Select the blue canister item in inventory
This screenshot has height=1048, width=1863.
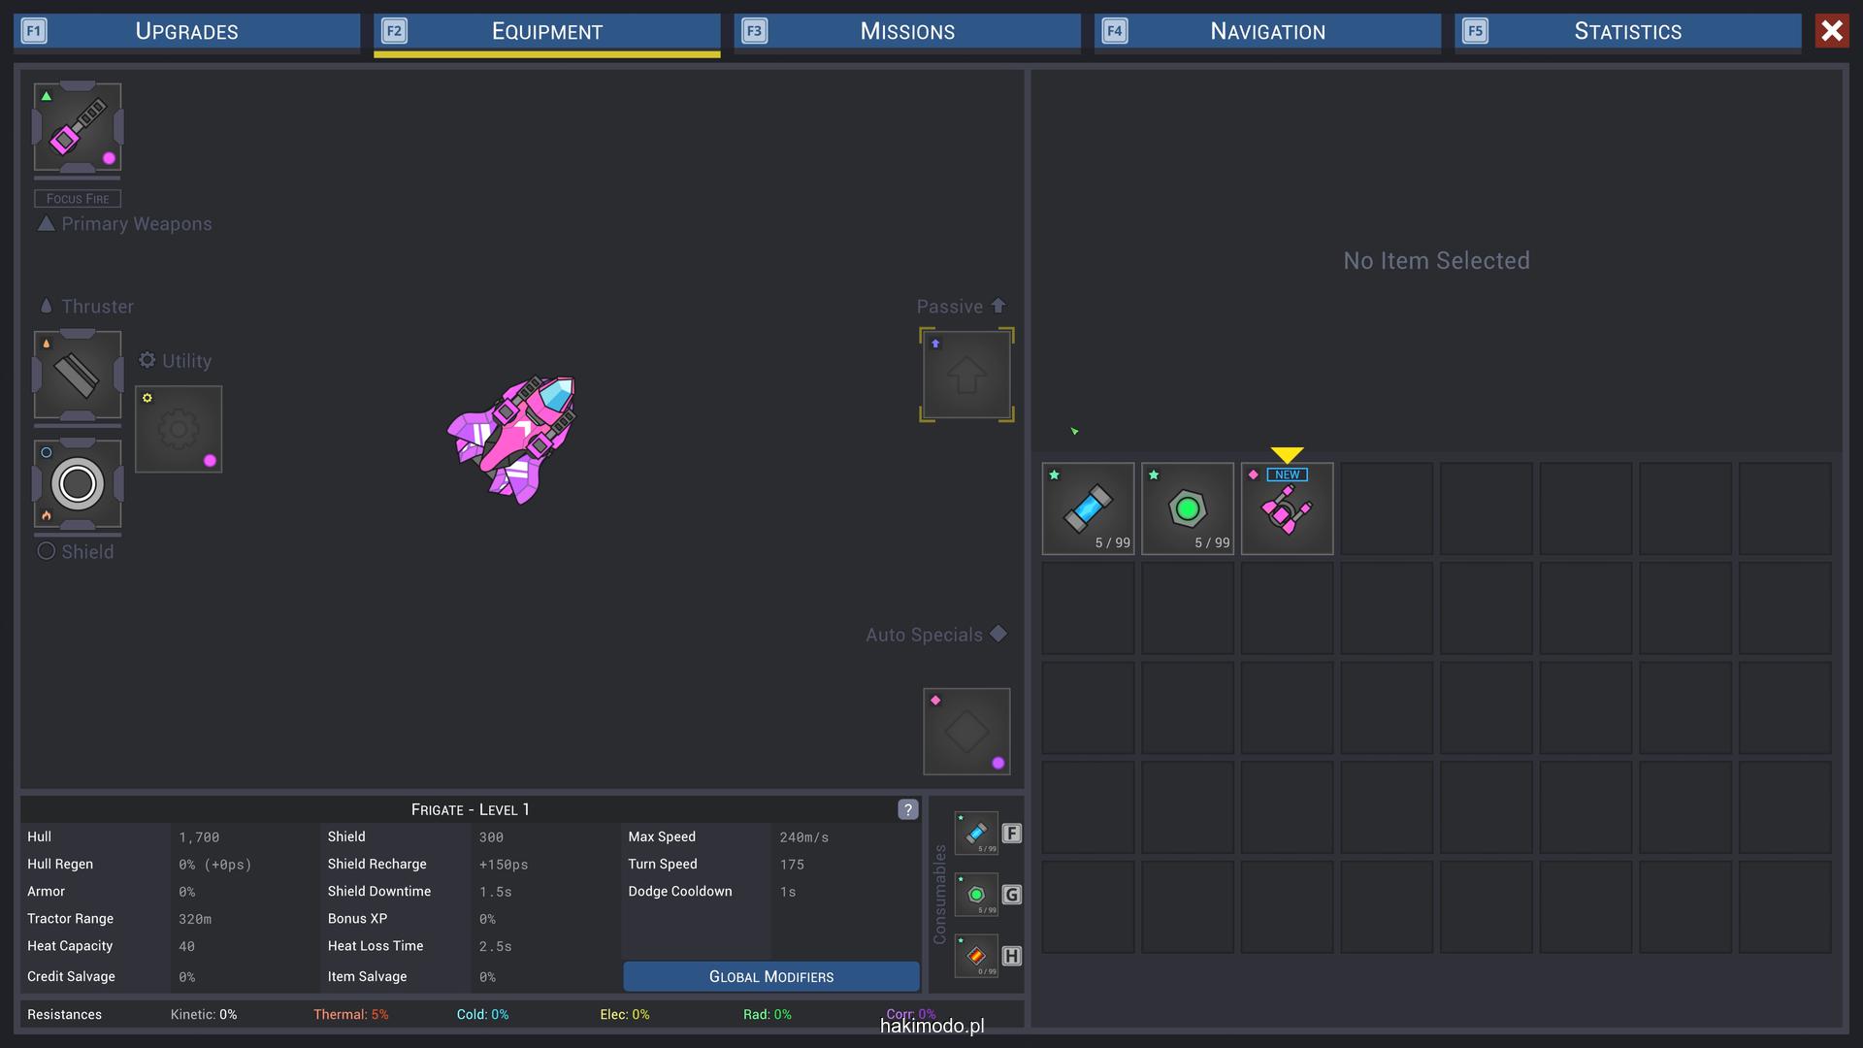point(1088,508)
